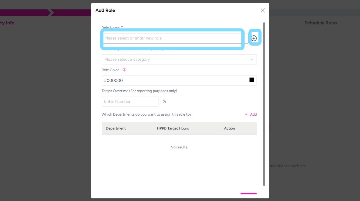Click the chevron arrow in the category dropdown
The height and width of the screenshot is (201, 360).
252,60
